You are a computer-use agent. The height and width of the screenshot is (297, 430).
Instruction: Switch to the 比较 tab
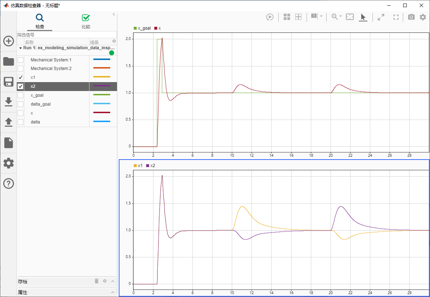coord(85,21)
